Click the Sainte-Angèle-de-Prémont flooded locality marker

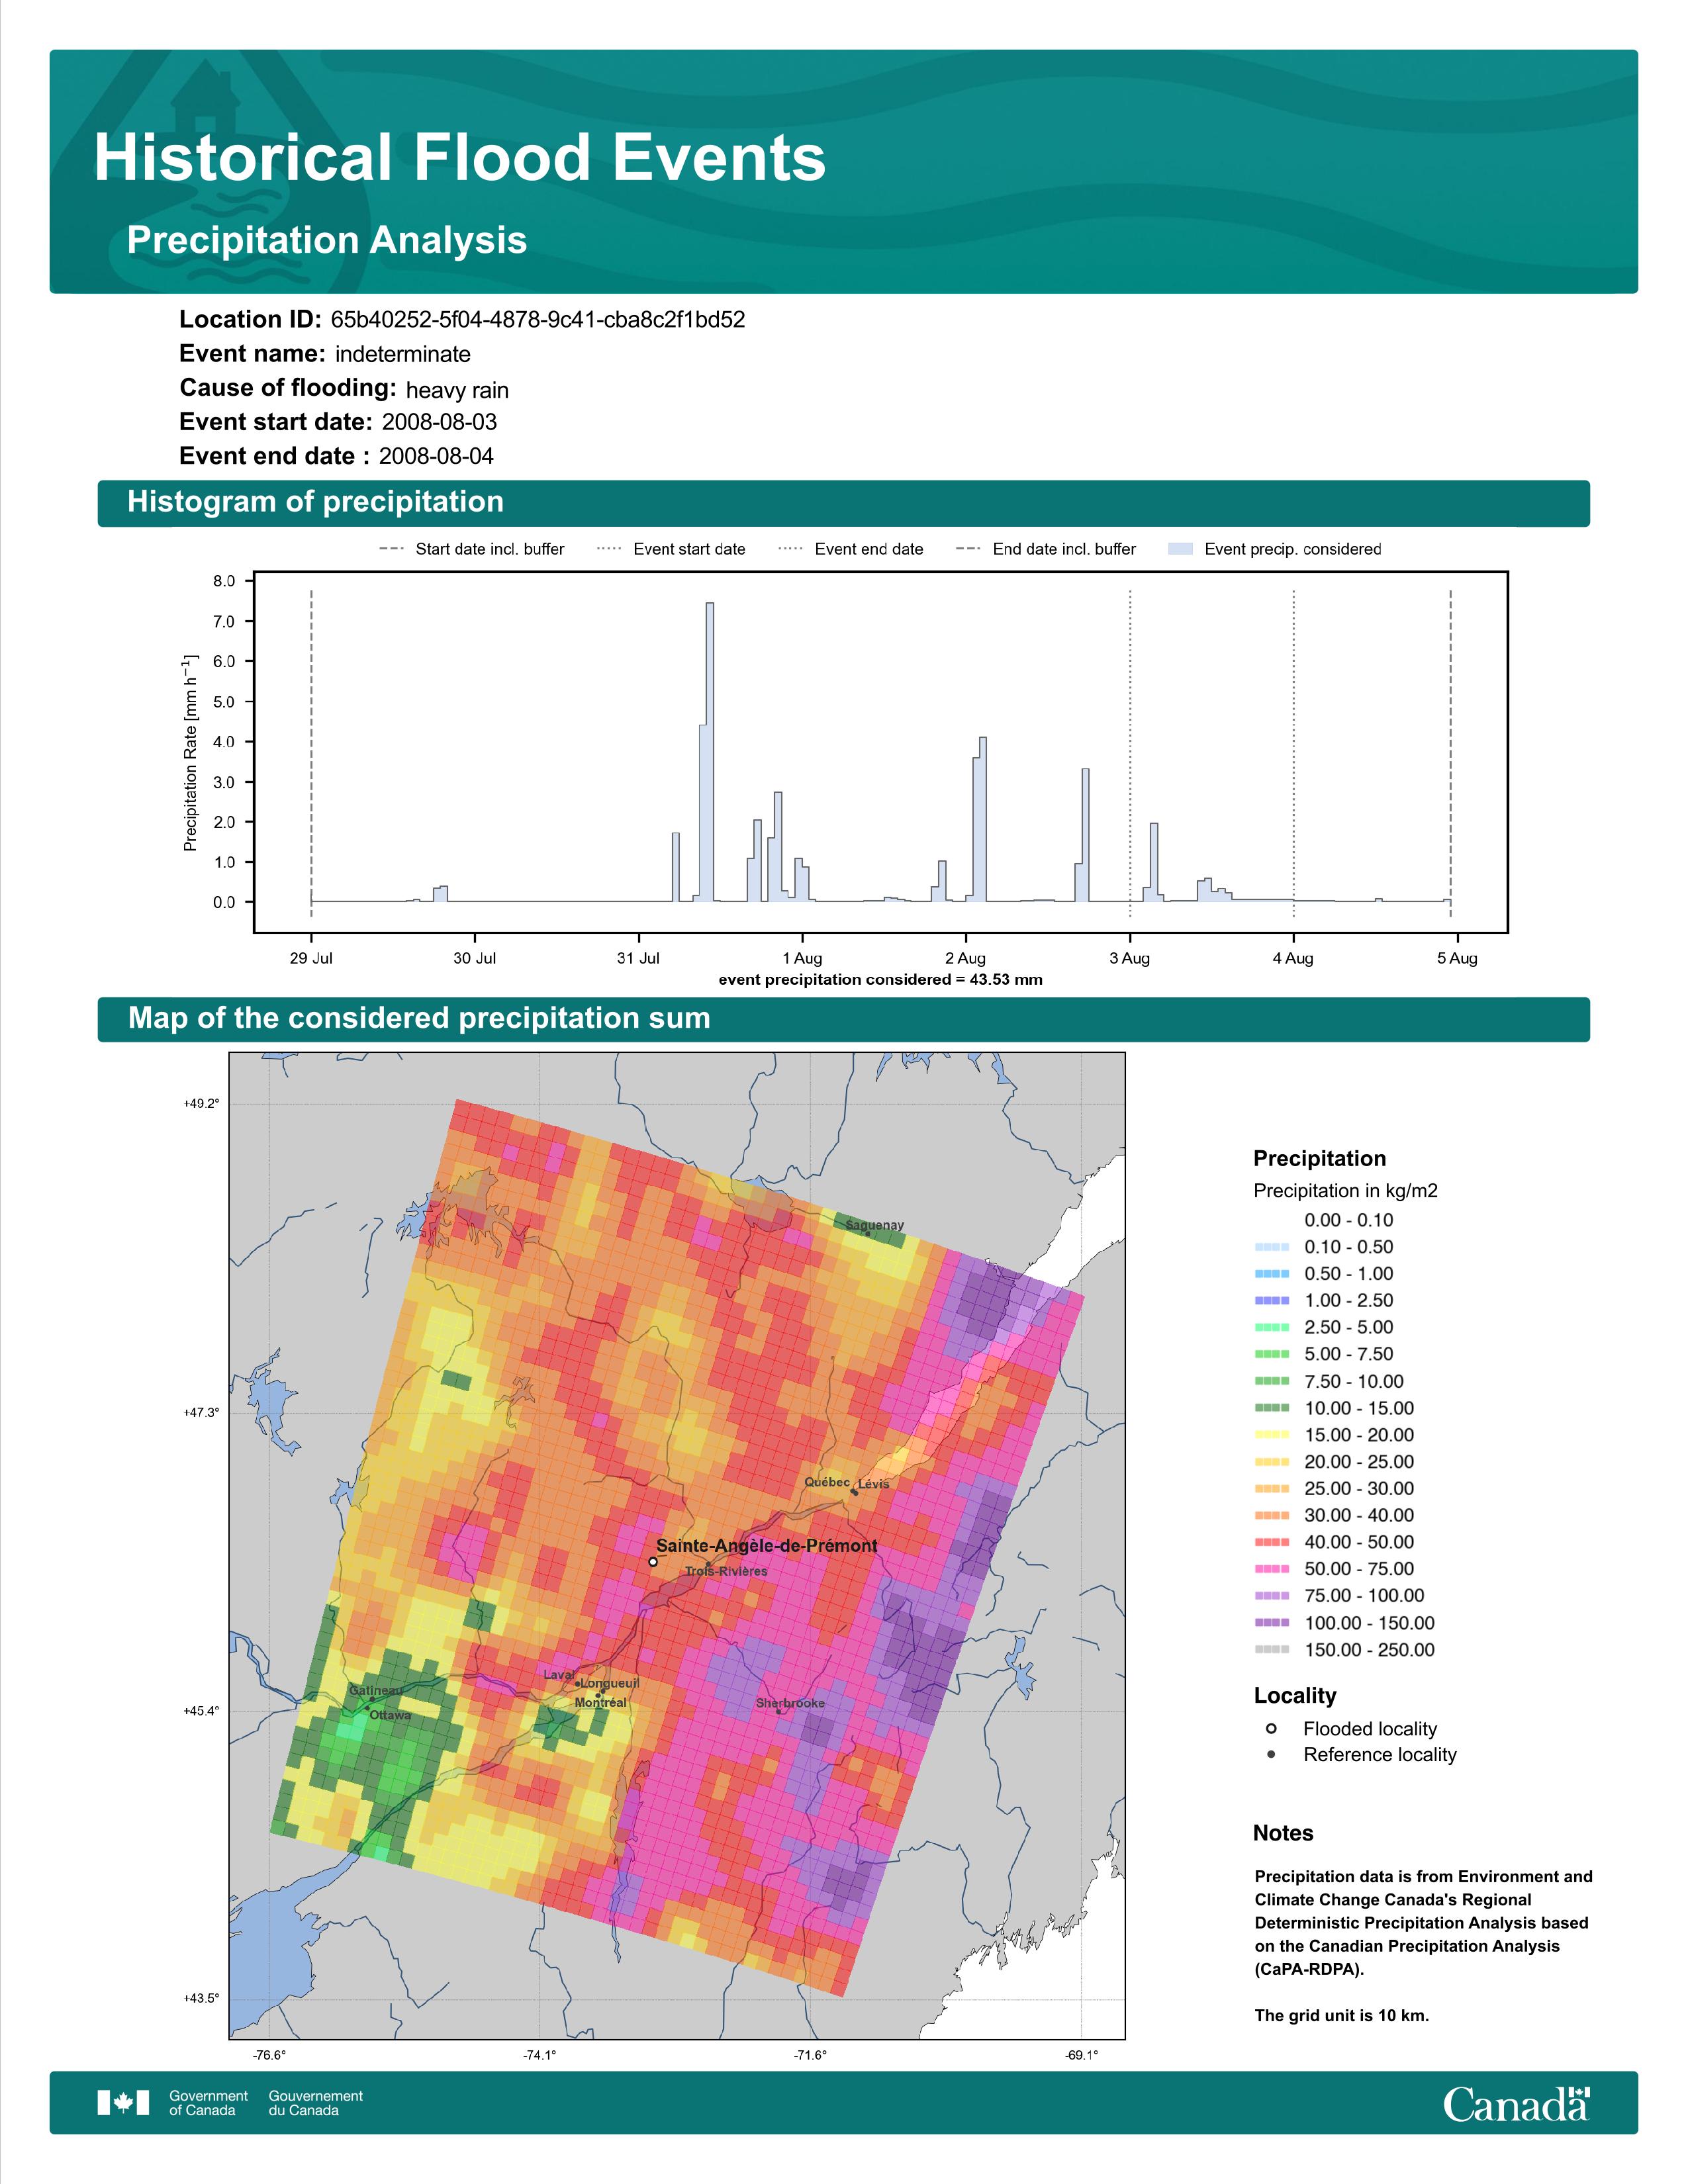point(653,1561)
